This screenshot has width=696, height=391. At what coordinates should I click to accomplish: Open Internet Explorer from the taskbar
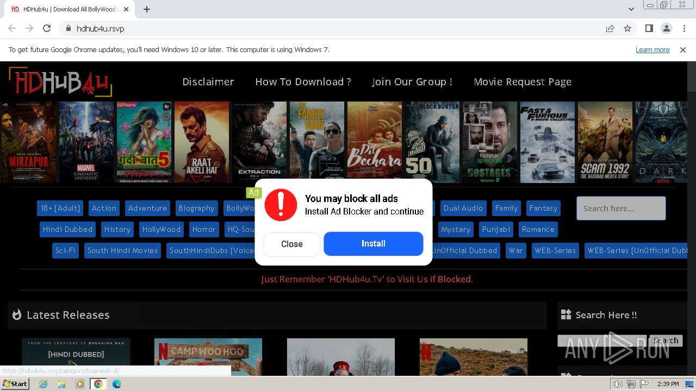click(43, 384)
